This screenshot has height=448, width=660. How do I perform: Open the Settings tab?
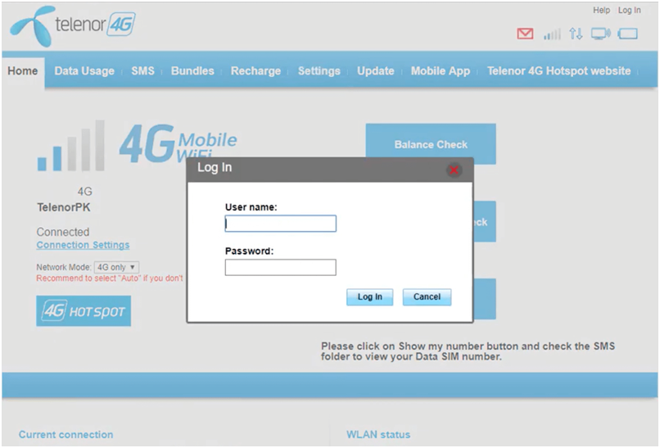(x=319, y=70)
